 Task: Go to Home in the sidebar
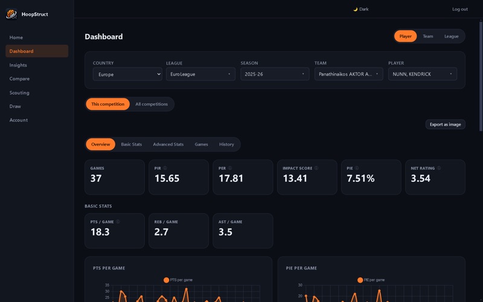click(x=37, y=37)
